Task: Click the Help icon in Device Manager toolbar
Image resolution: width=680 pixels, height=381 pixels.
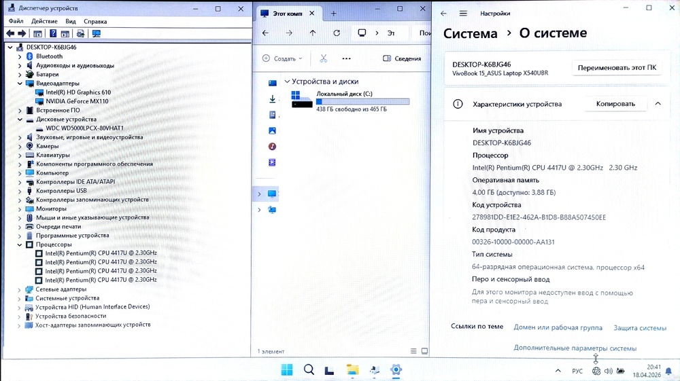Action: (53, 33)
